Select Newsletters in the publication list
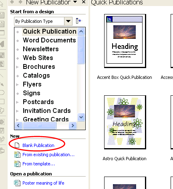Image resolution: width=173 pixels, height=189 pixels. pyautogui.click(x=41, y=49)
